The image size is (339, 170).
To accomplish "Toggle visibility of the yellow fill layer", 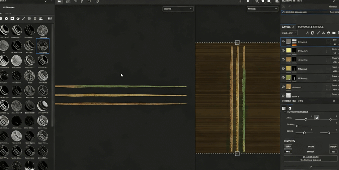I will point(283,51).
